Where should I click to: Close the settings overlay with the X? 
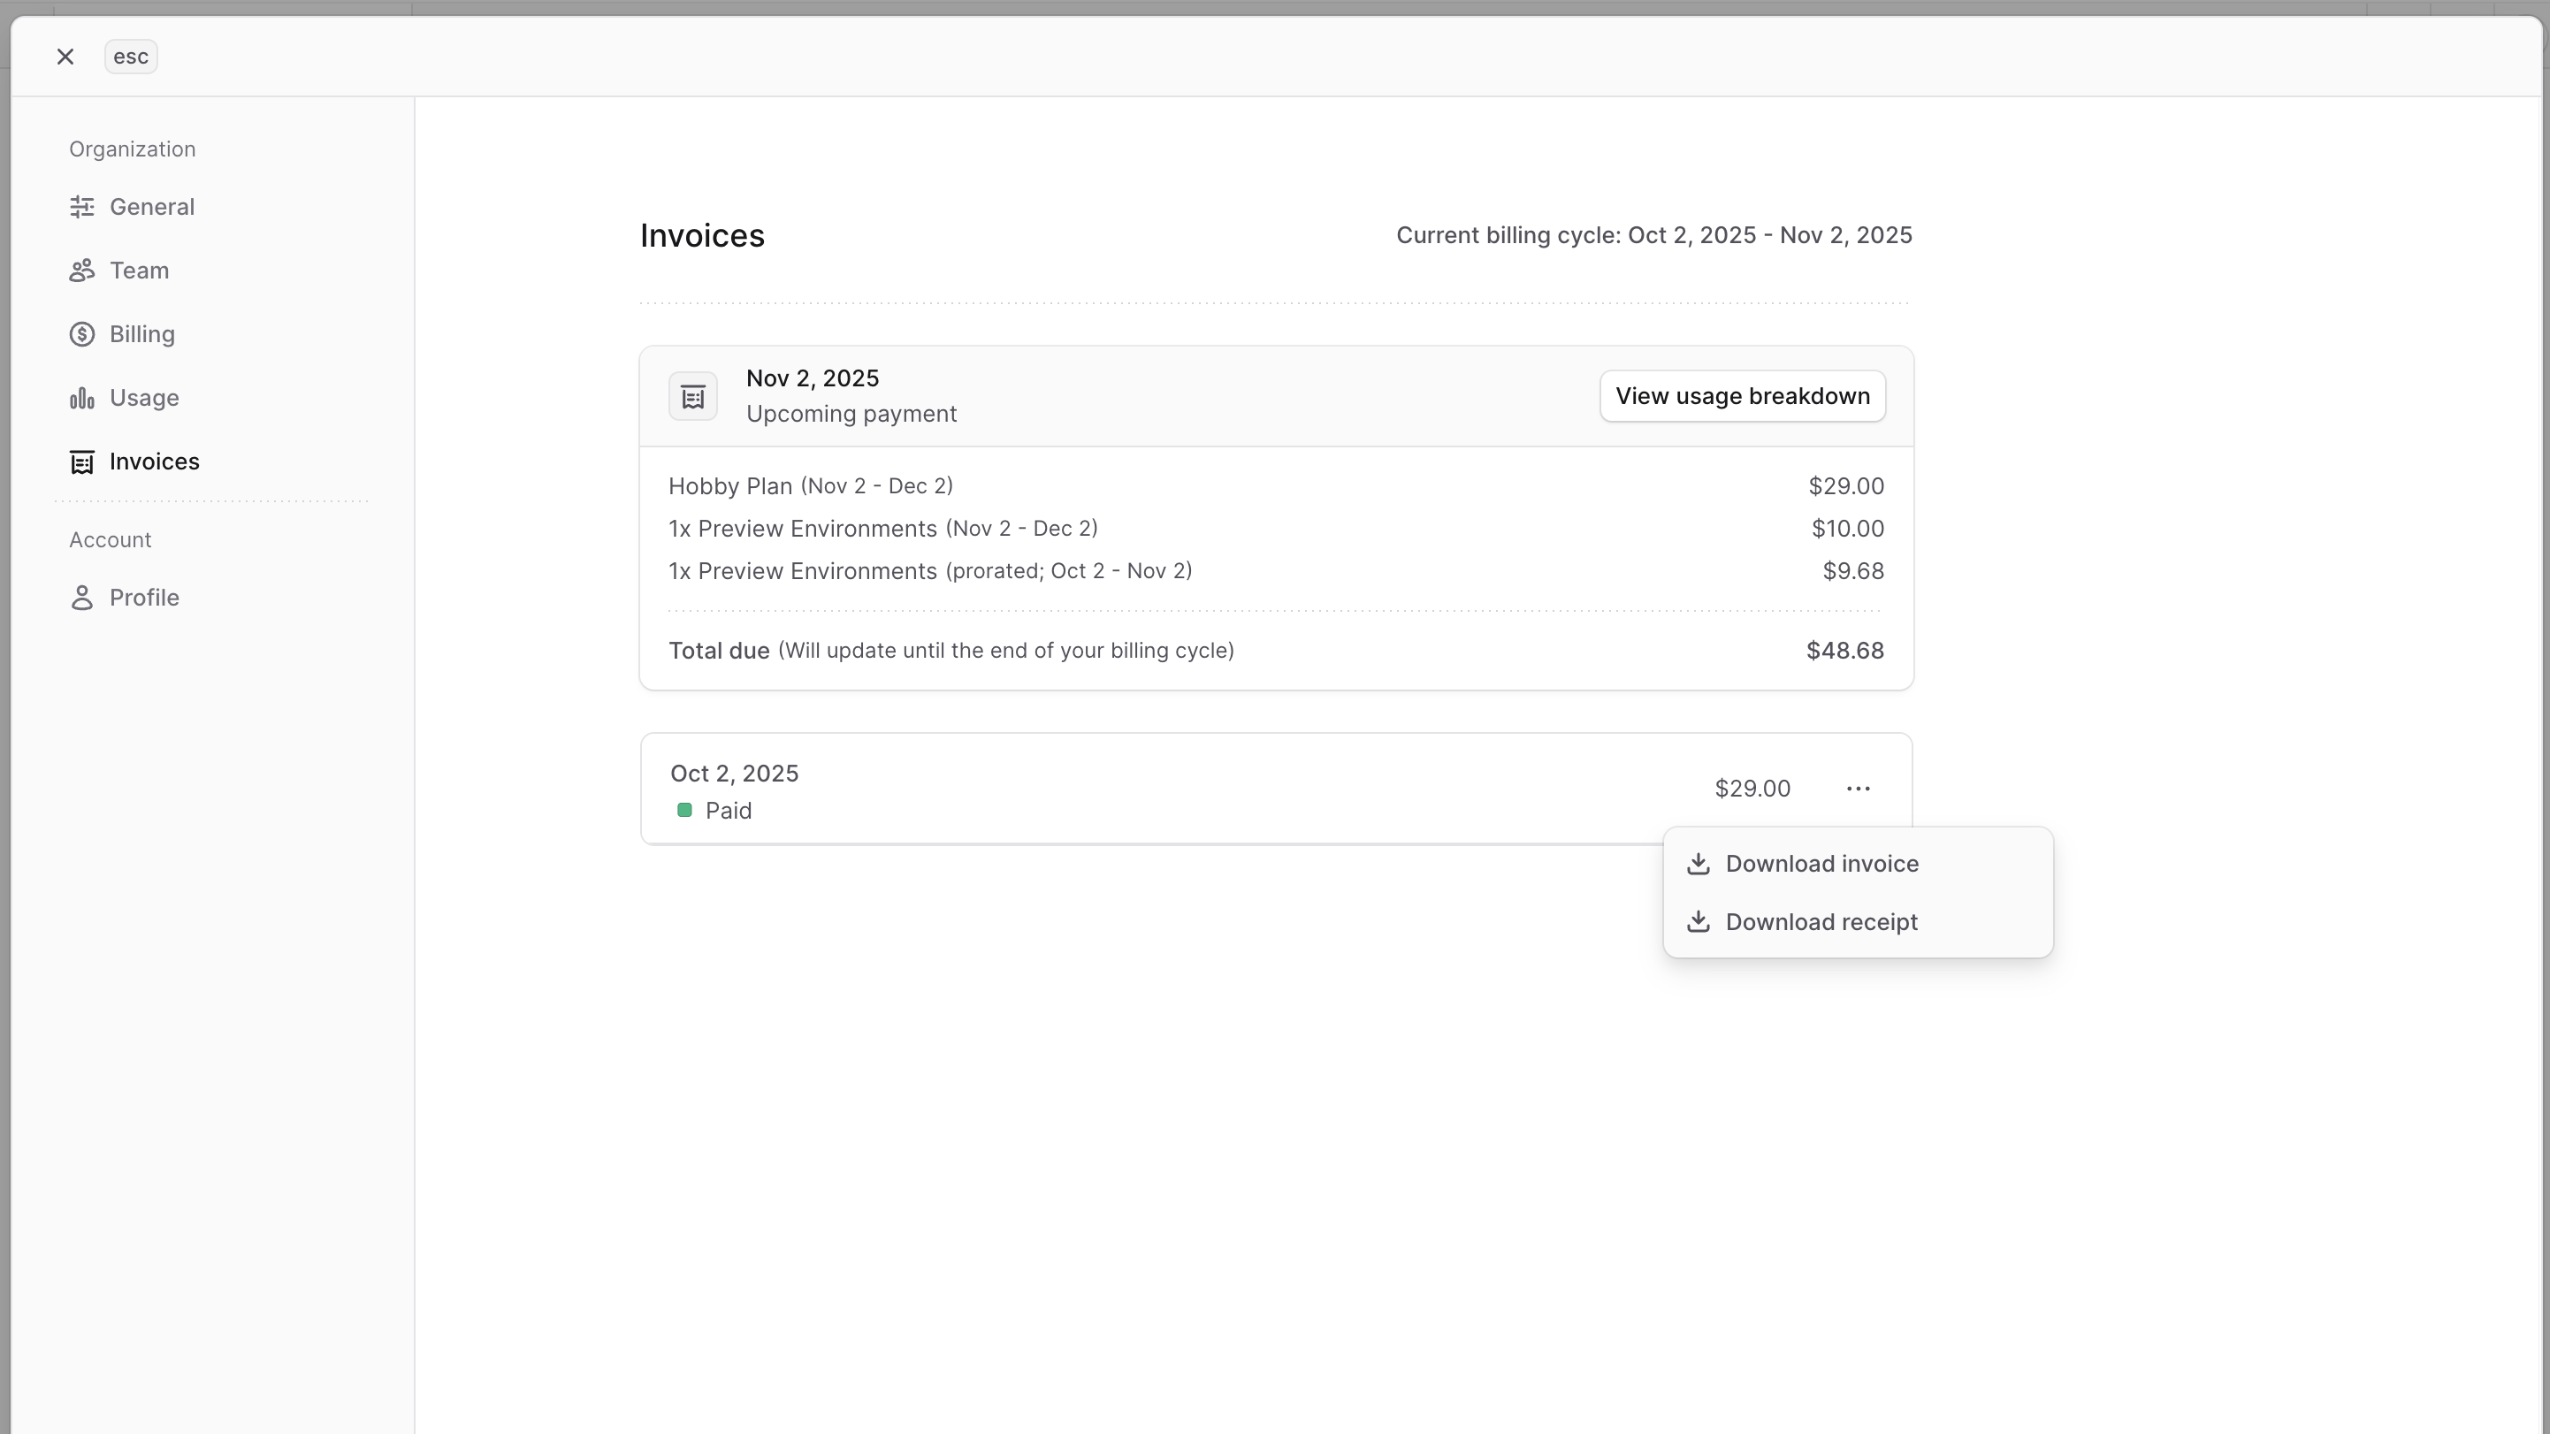coord(65,56)
